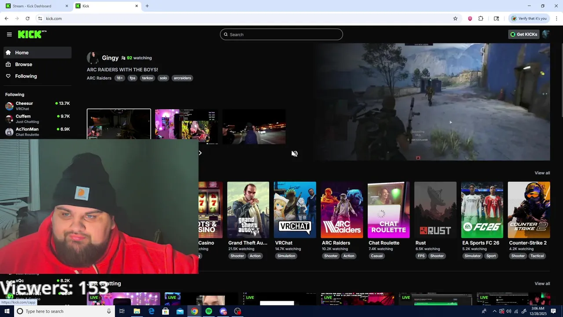The width and height of the screenshot is (563, 317).
Task: Open Browse in the sidebar
Action: click(x=37, y=64)
